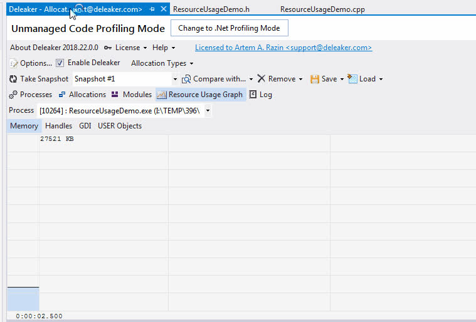Viewport: 476px width, 322px height.
Task: Click the Processes gears icon
Action: coord(13,95)
